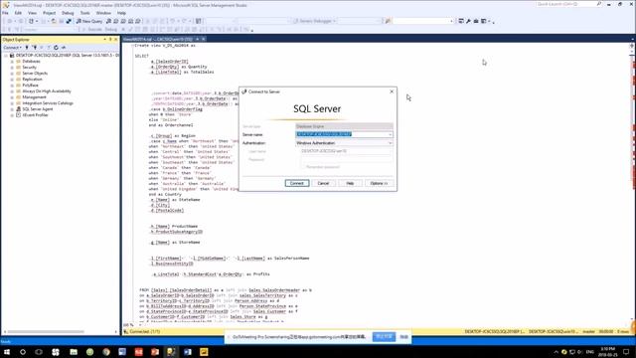636x358 pixels.
Task: Click the Find in files icon
Action: coord(388,21)
